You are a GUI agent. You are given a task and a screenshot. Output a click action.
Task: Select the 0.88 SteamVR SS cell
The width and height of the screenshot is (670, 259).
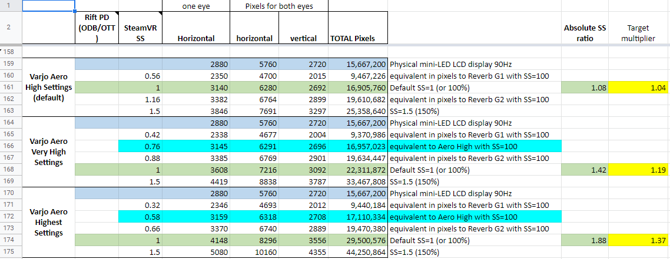tap(140, 159)
